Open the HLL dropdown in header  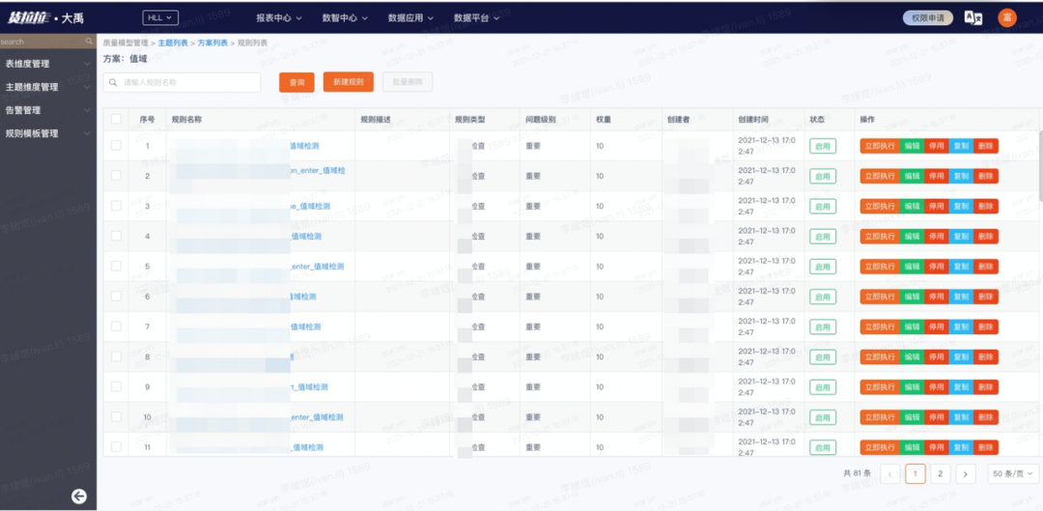pyautogui.click(x=160, y=18)
